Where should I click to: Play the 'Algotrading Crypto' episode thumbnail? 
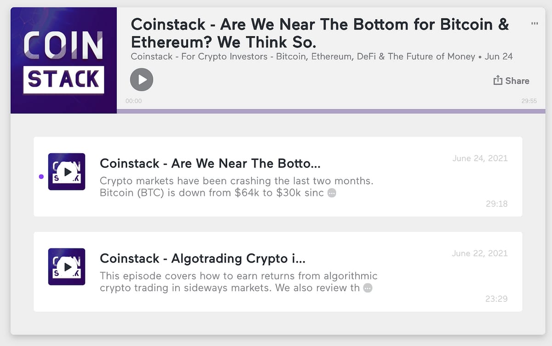pos(67,266)
